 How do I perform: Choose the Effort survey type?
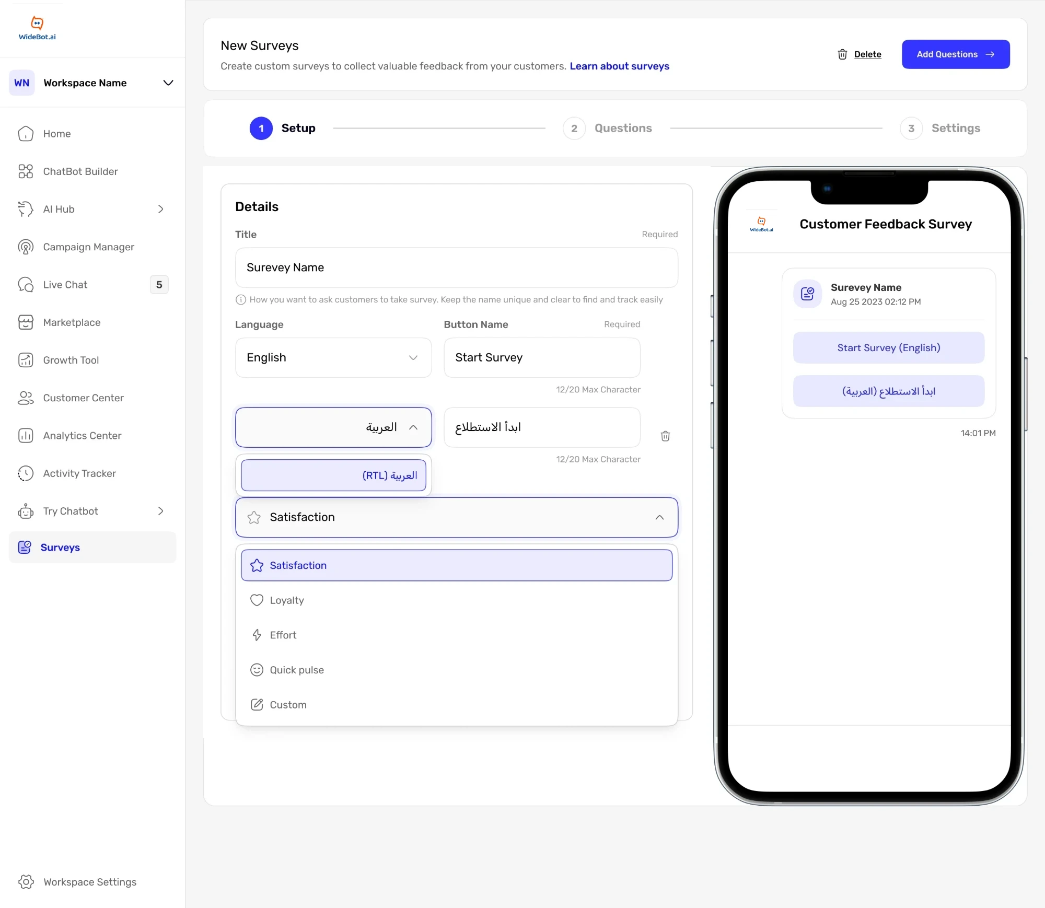pyautogui.click(x=457, y=635)
